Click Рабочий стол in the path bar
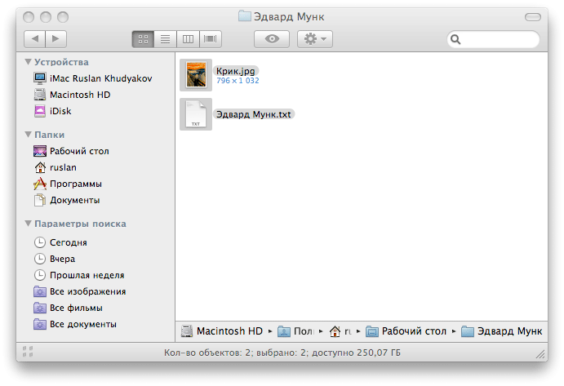 (413, 331)
